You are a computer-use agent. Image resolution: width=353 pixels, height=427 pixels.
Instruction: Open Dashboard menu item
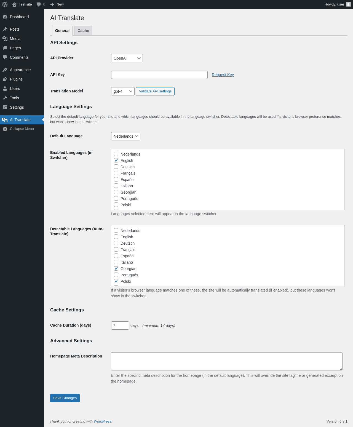pos(22,17)
